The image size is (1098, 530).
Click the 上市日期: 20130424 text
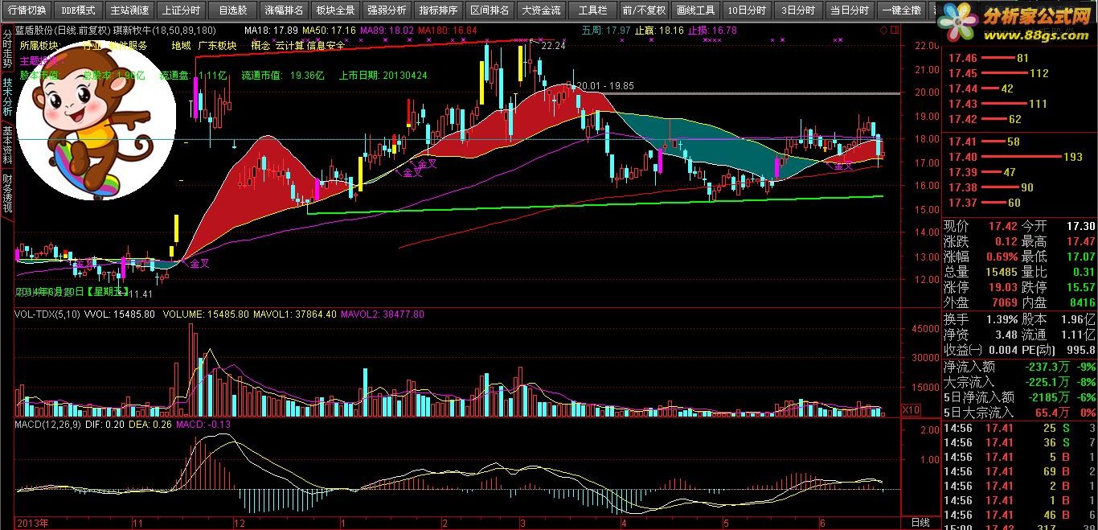383,76
